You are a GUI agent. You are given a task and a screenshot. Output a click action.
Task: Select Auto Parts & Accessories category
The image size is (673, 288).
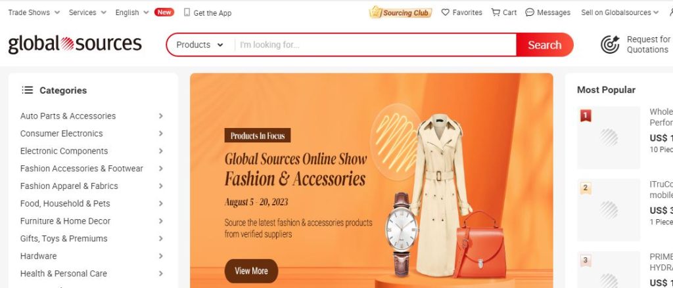[x=68, y=115]
